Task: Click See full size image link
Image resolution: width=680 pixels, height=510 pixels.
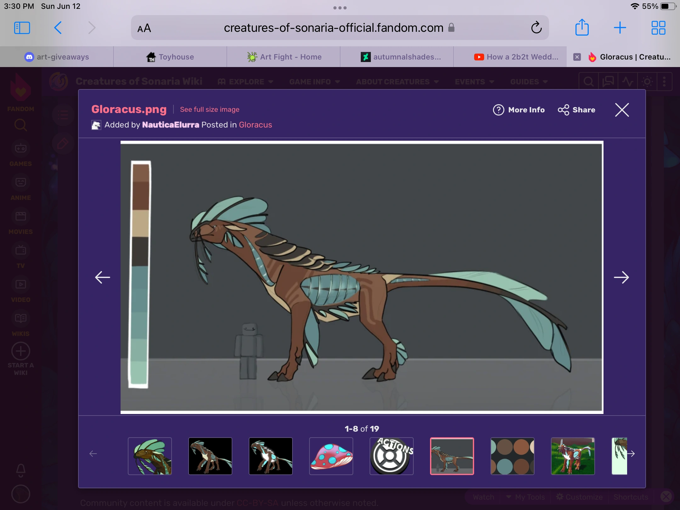Action: click(210, 110)
